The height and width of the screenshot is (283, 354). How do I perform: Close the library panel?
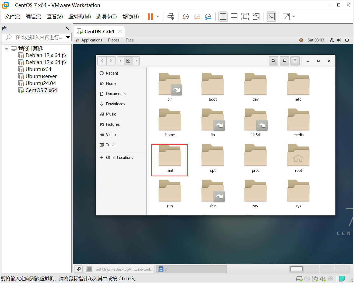[x=67, y=28]
